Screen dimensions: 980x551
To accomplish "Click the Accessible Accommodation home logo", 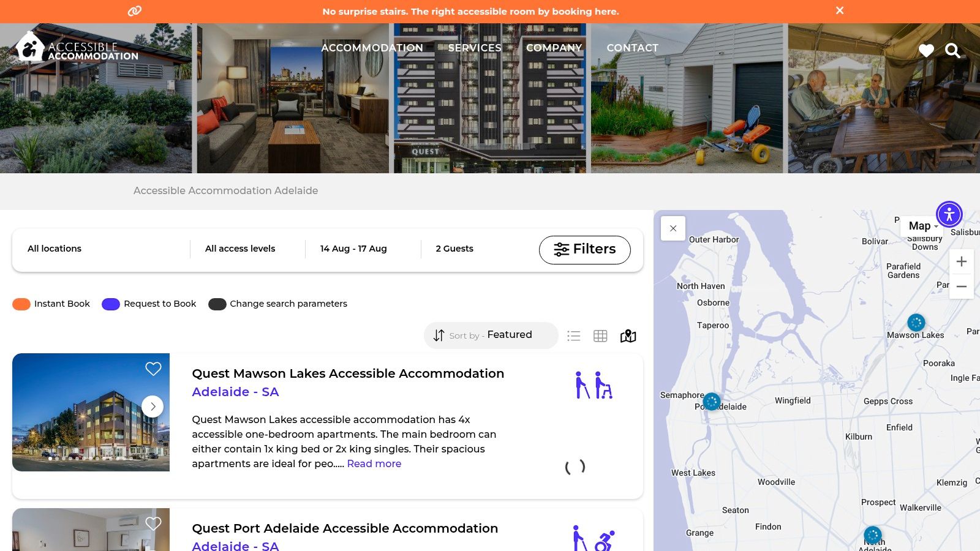I will click(x=77, y=47).
